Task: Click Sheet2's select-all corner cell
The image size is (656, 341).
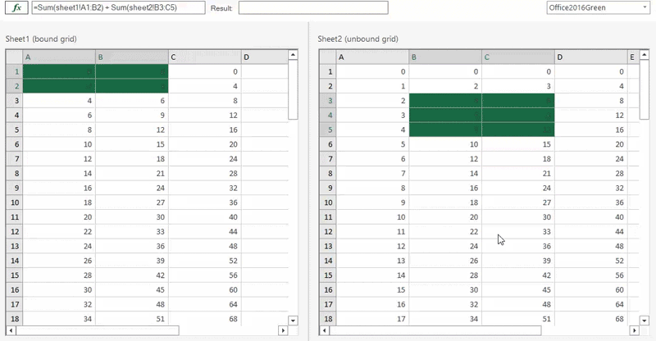Action: (x=328, y=57)
